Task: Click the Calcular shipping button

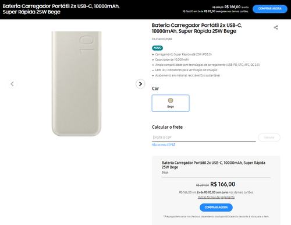Action: (269, 138)
